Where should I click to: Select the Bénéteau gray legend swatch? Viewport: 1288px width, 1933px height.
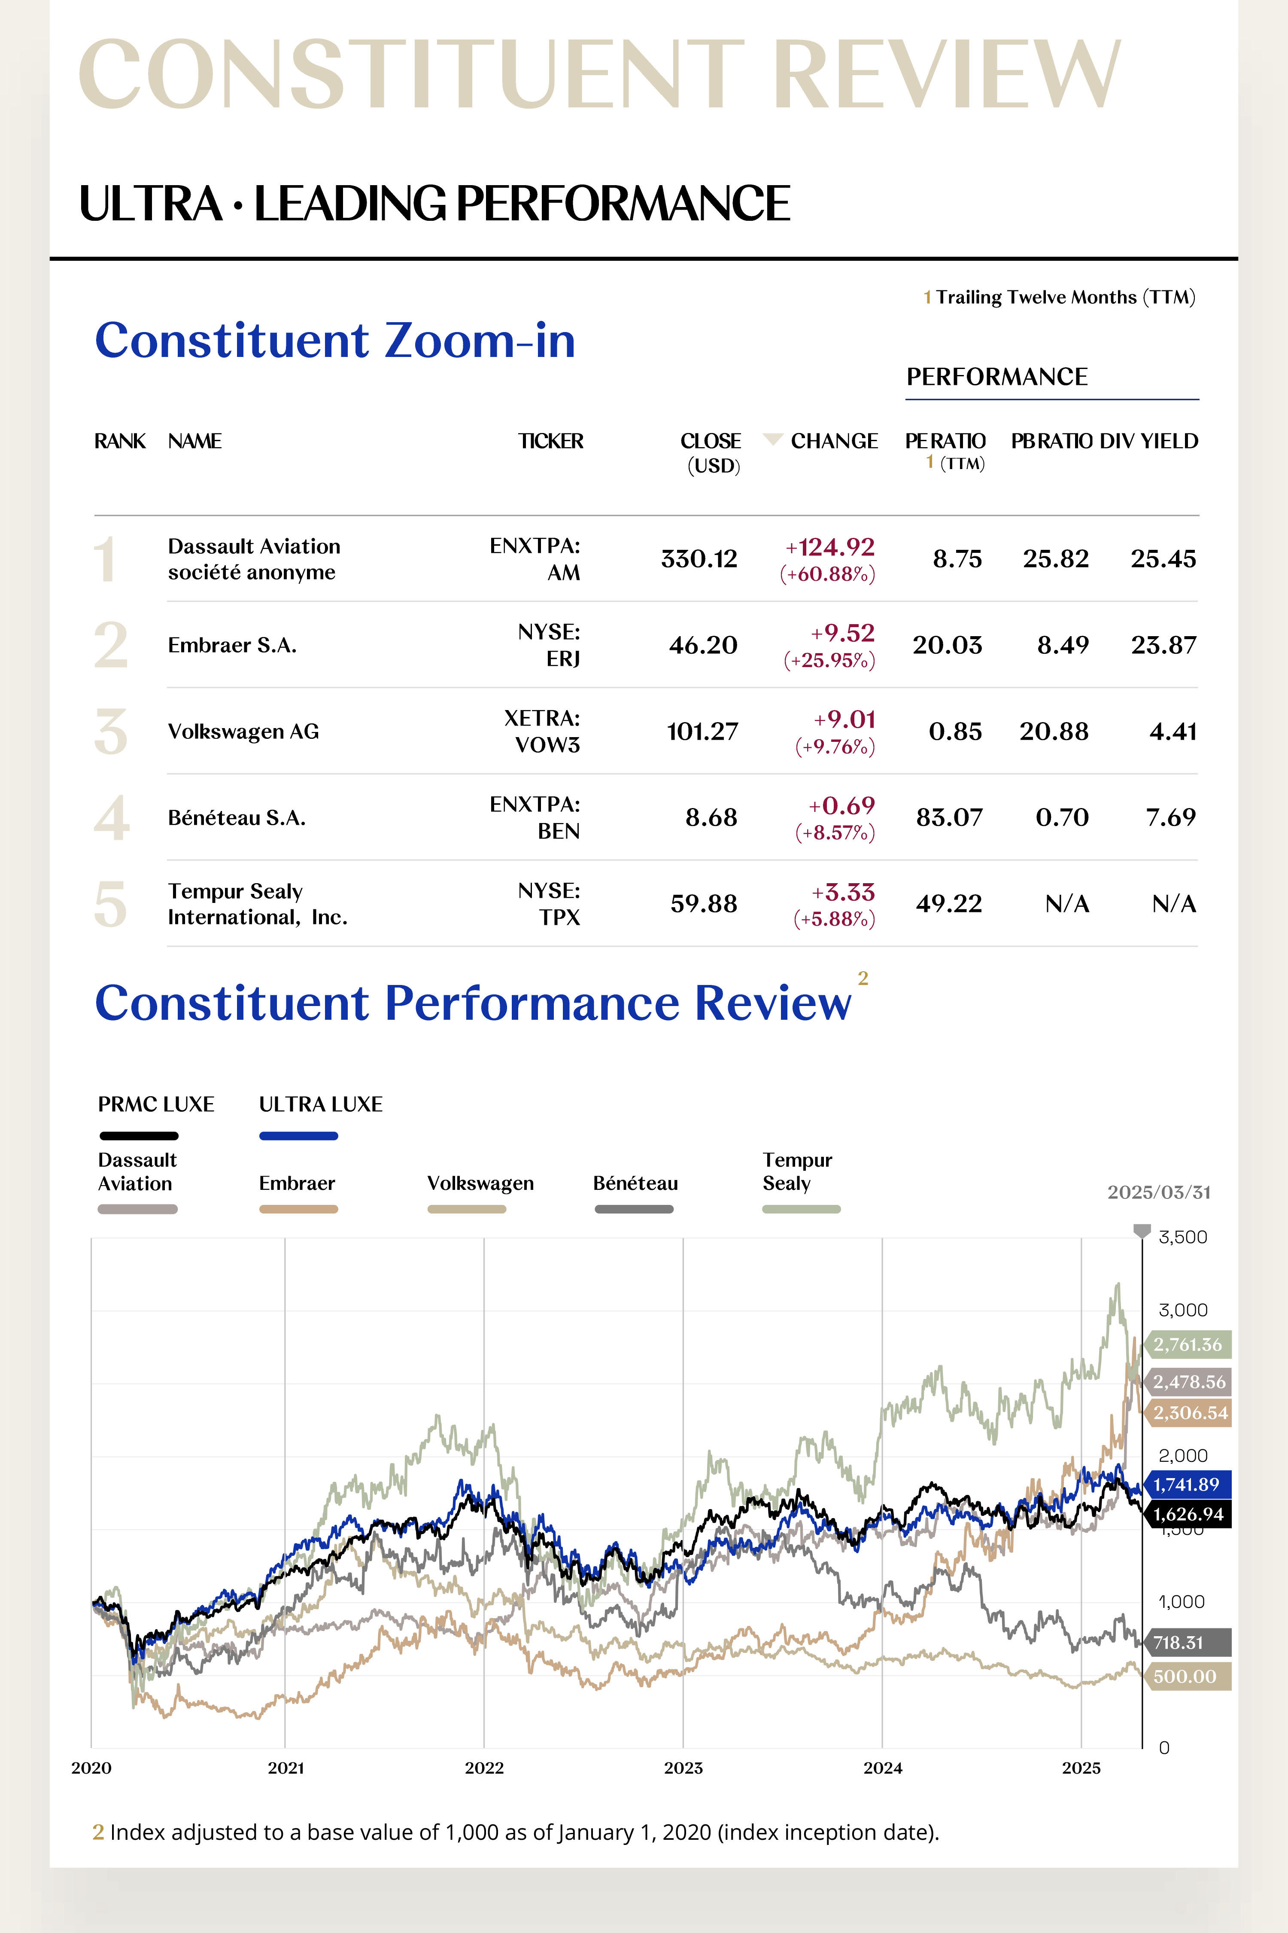click(633, 1209)
